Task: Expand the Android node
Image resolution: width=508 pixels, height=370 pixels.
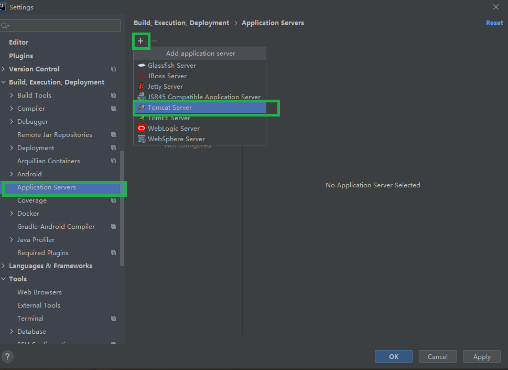Action: coord(12,174)
